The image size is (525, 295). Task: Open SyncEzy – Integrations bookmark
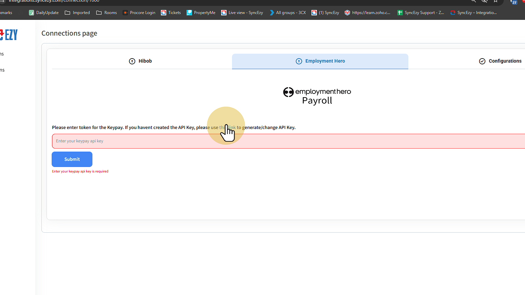[x=473, y=13]
